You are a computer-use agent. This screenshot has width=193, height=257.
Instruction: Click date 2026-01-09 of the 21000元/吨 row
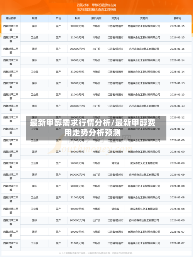pos(177,140)
